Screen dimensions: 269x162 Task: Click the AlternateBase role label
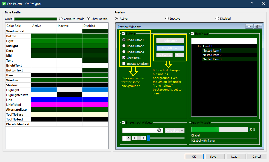point(17,109)
